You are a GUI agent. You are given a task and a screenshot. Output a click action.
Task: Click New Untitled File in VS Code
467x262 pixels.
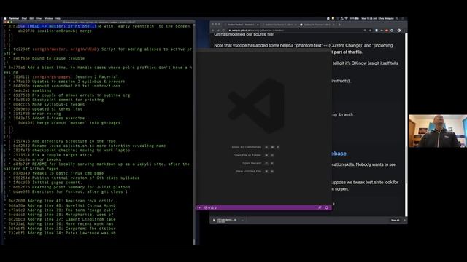click(249, 172)
